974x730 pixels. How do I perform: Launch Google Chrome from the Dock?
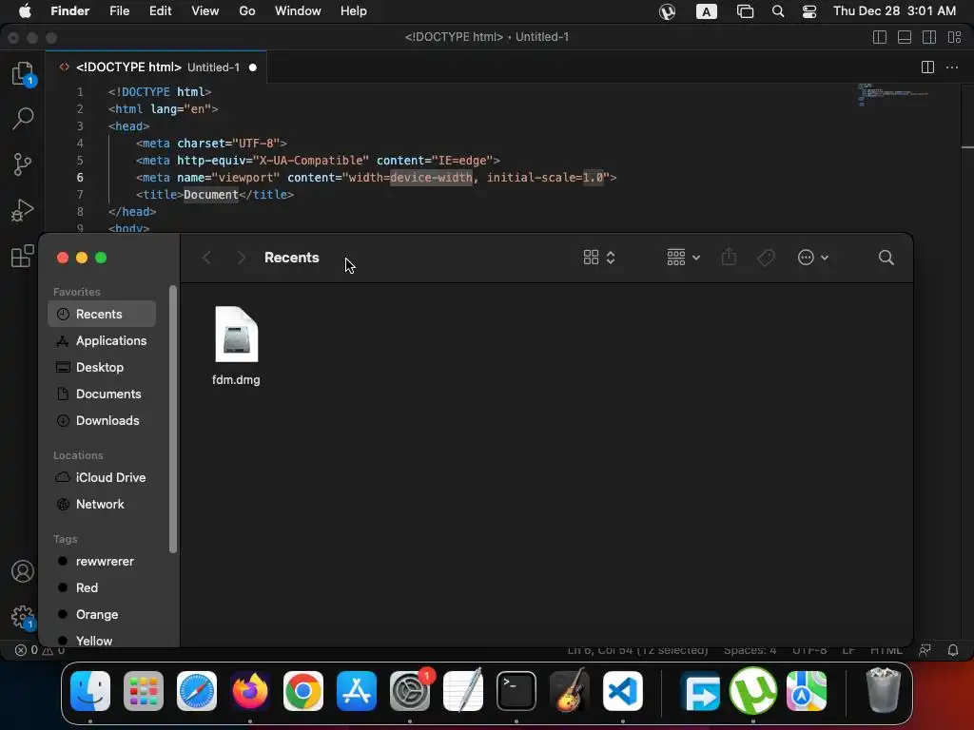click(x=303, y=691)
